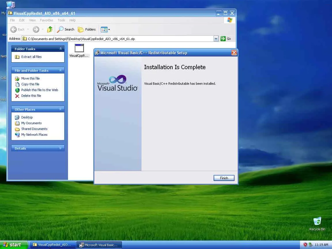332x249 pixels.
Task: Open the Back history dropdown arrow
Action: point(28,29)
